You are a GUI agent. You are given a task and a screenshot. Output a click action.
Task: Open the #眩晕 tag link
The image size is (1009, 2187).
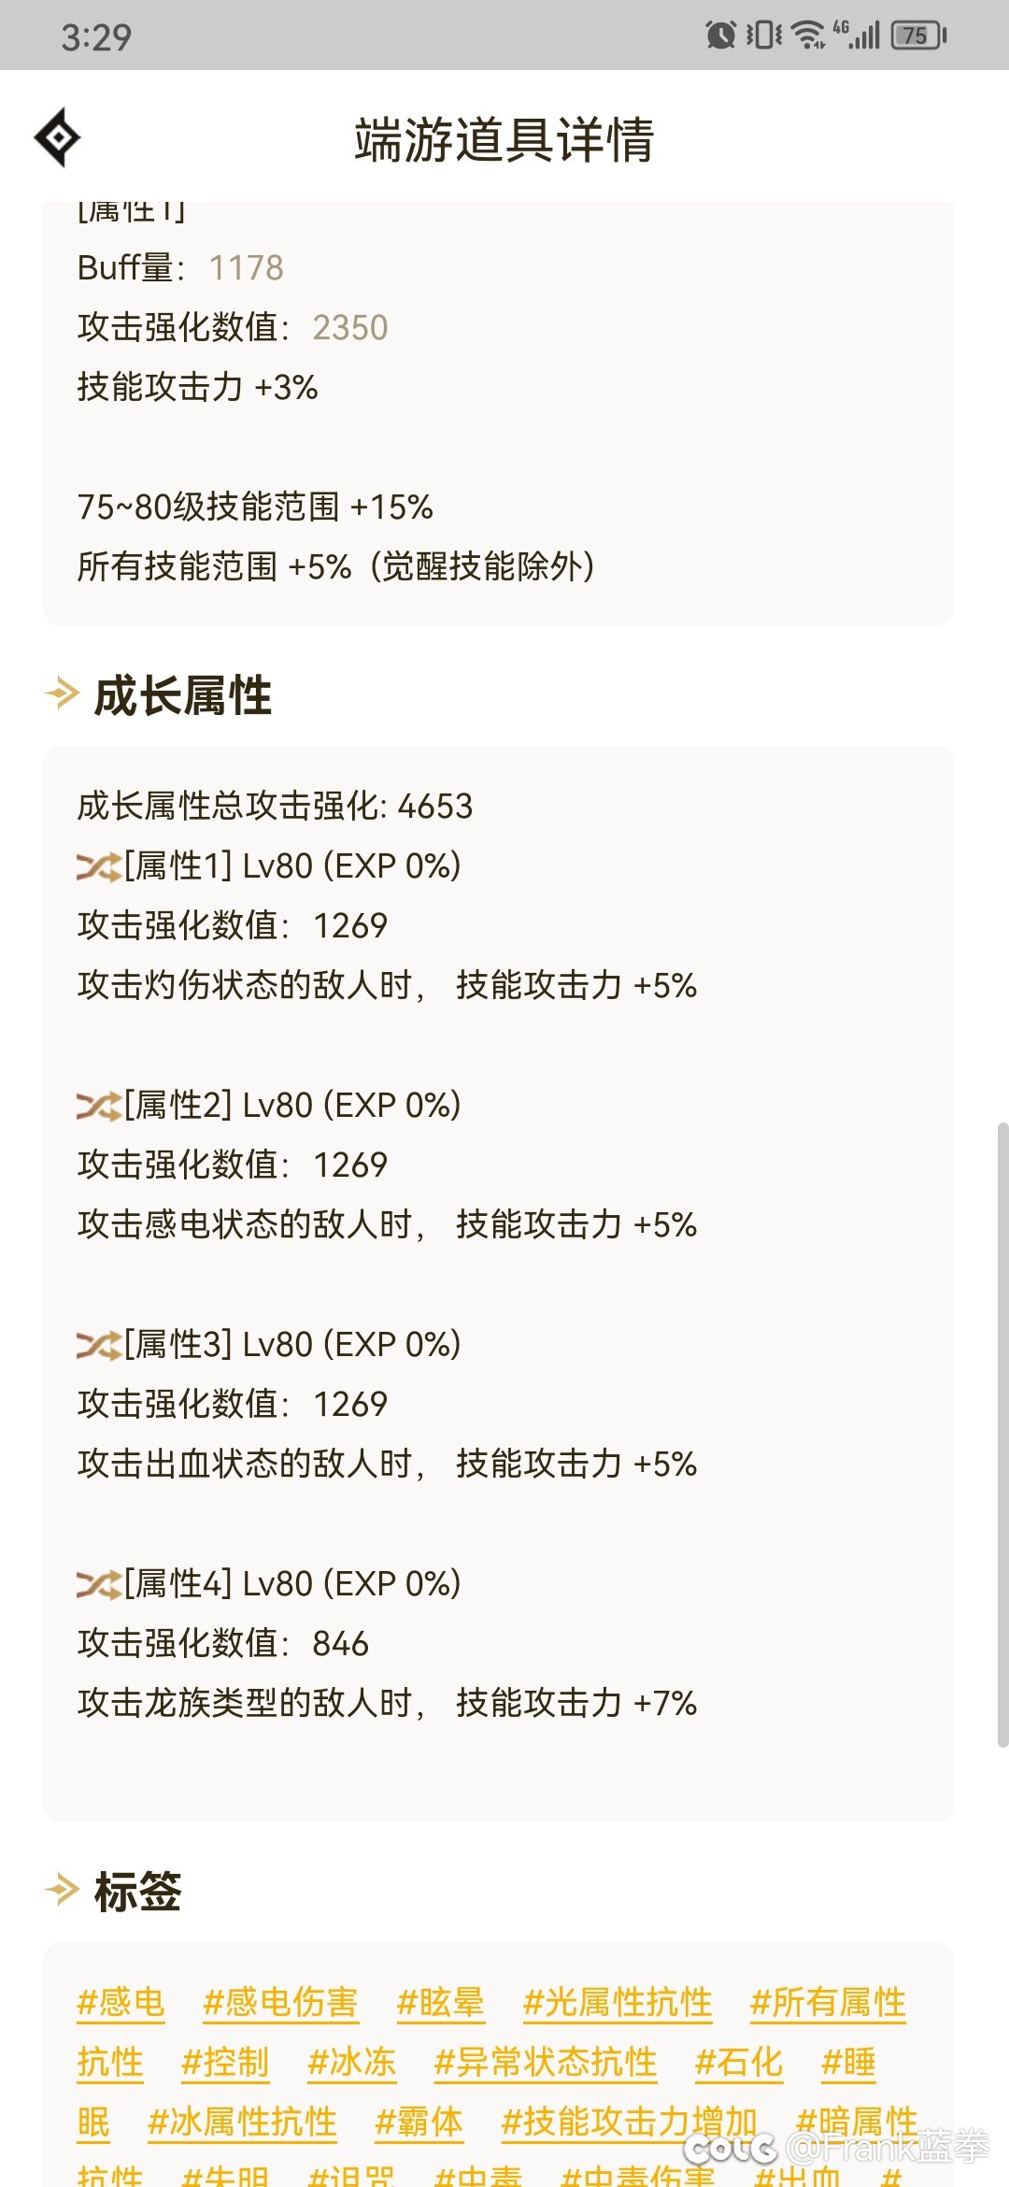(440, 2002)
